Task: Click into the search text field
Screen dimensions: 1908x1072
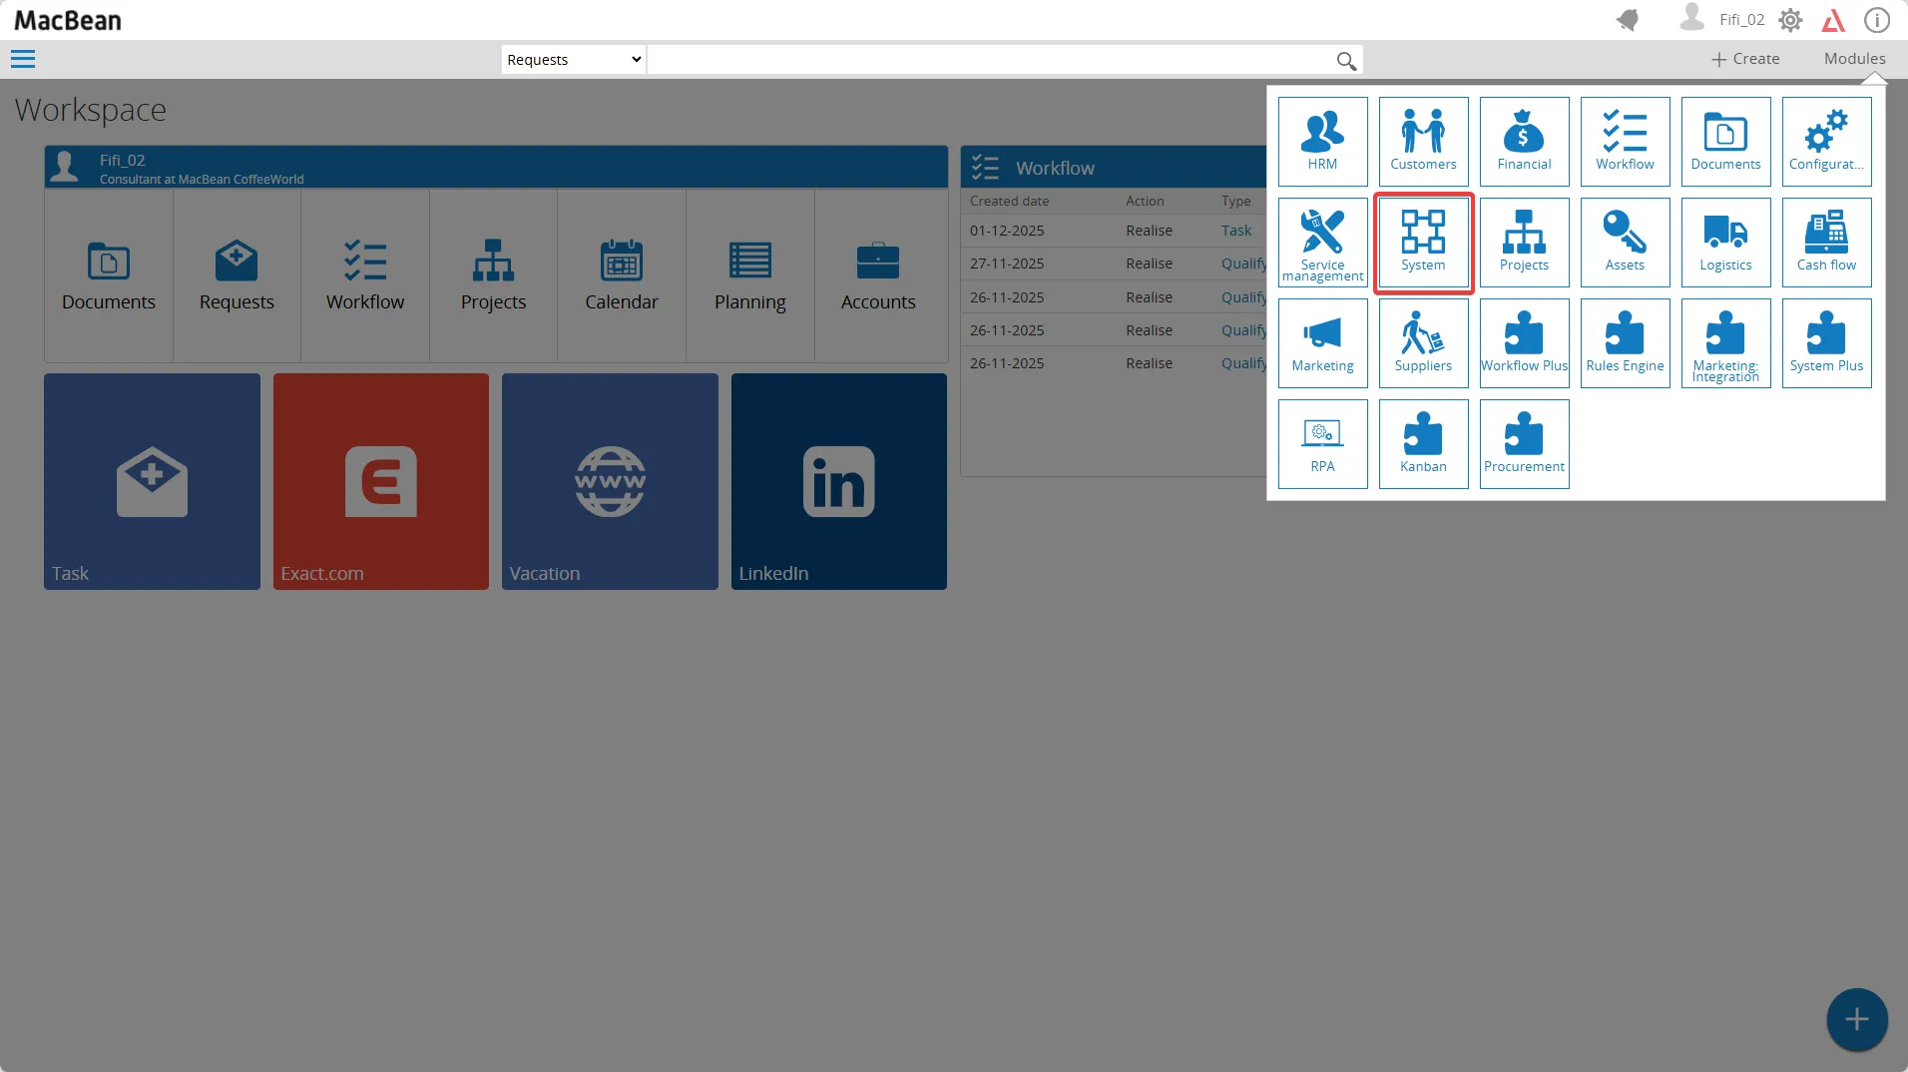Action: click(x=988, y=60)
